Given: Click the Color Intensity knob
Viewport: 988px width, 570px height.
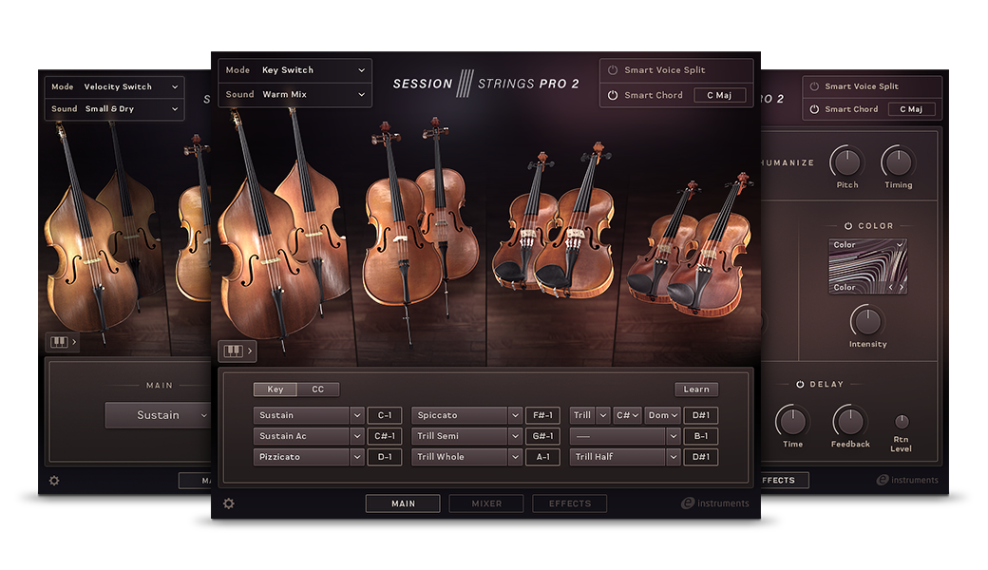Looking at the screenshot, I should 867,321.
